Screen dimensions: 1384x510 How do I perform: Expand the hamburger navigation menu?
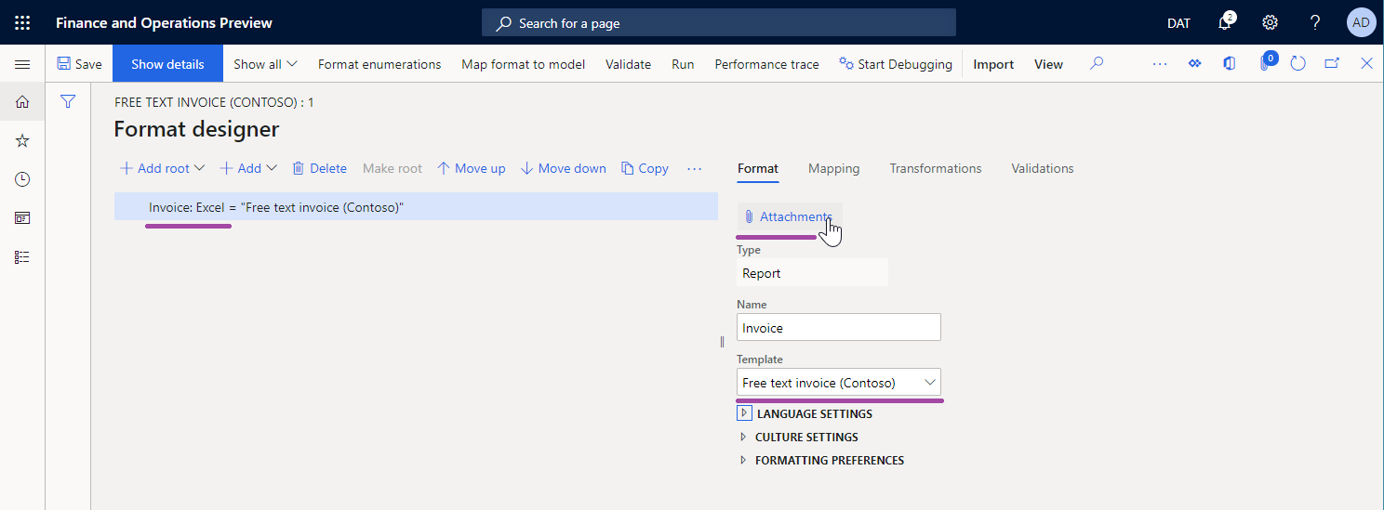tap(22, 64)
